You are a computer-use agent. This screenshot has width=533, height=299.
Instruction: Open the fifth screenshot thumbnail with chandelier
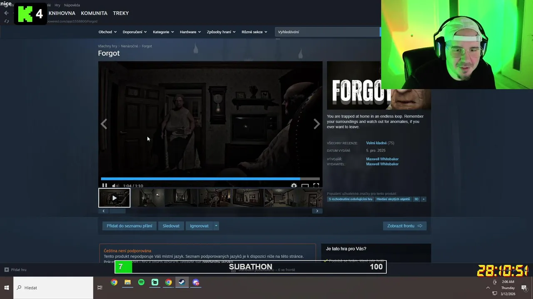(x=248, y=198)
